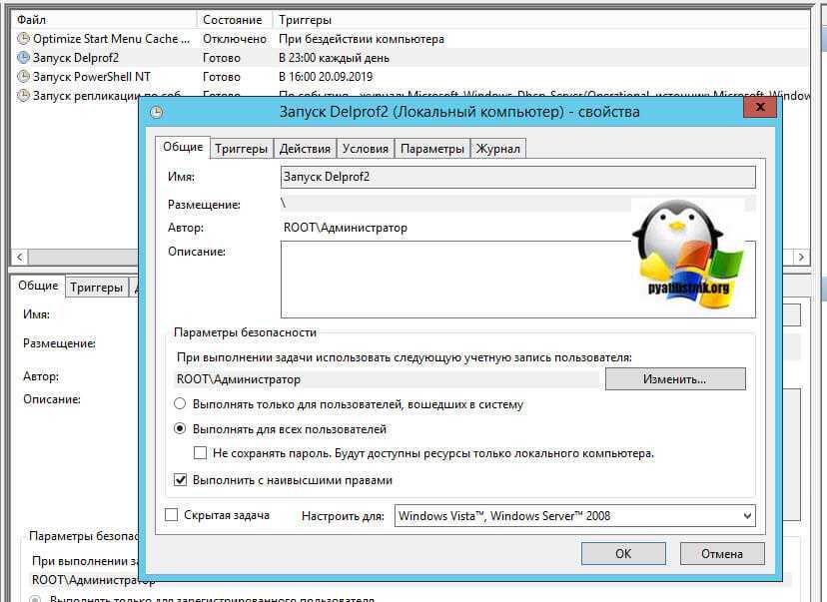Screen dimensions: 827x602
Task: Select Общие tab in background window
Action: [x=38, y=286]
